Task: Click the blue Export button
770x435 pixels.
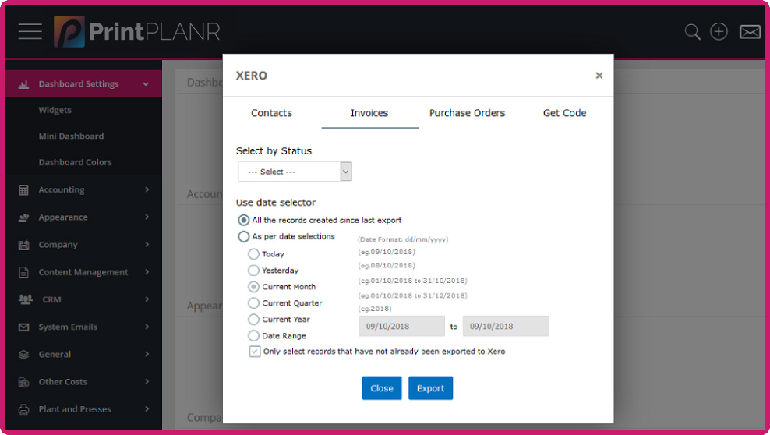Action: coord(431,388)
